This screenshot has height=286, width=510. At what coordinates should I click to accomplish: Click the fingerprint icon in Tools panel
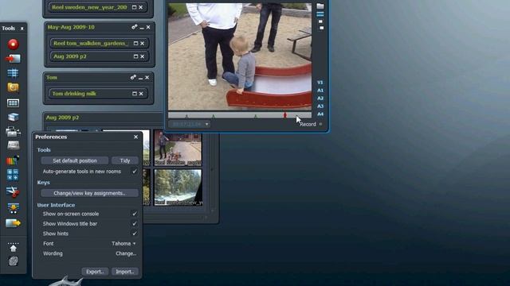tap(13, 261)
